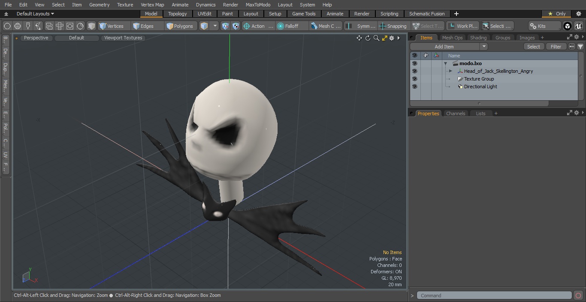Viewport: 586px width, 302px height.
Task: Click the funnel filter icon in Items panel
Action: [580, 47]
